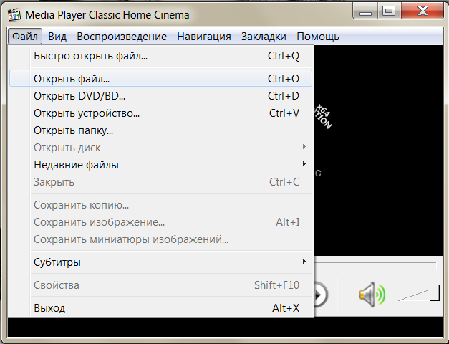This screenshot has height=344, width=449.
Task: Expand the Субтитры submenu
Action: [x=161, y=262]
